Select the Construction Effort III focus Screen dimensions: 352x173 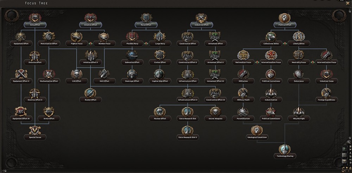(215, 93)
